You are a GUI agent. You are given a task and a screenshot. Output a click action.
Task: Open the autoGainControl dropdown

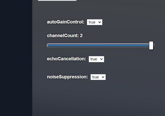(95, 22)
